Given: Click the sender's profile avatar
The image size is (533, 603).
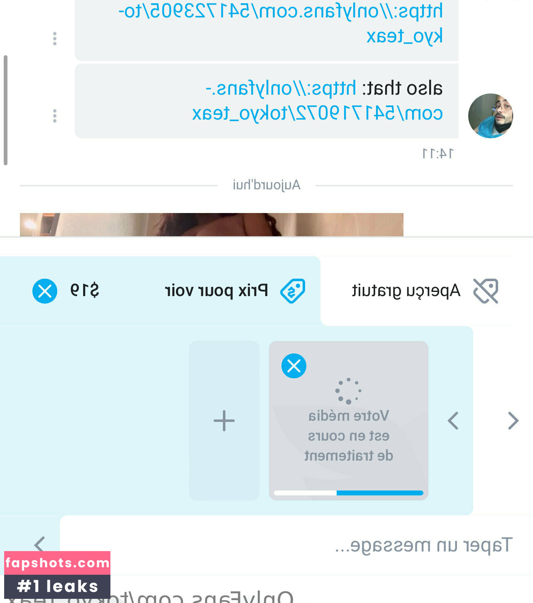Looking at the screenshot, I should click(491, 116).
